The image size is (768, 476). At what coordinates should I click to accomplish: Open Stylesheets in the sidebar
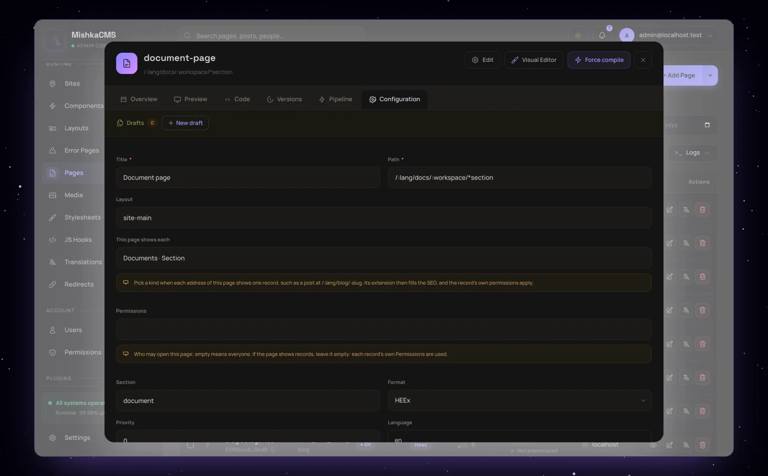click(x=73, y=217)
